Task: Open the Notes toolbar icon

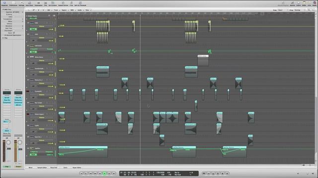Action: coord(304,3)
